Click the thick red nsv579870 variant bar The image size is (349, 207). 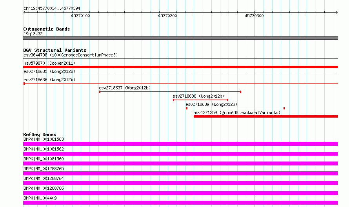180,67
